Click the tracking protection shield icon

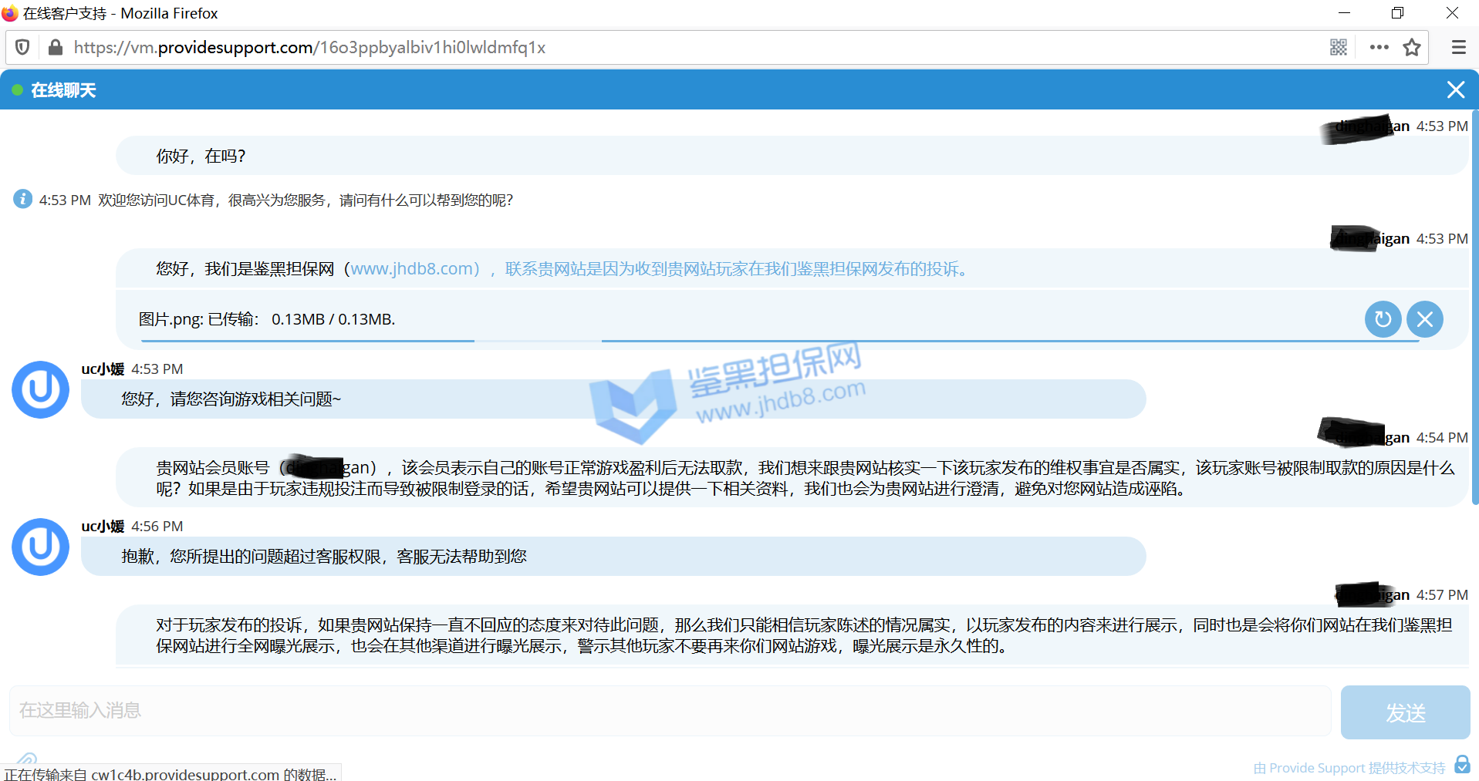point(23,48)
